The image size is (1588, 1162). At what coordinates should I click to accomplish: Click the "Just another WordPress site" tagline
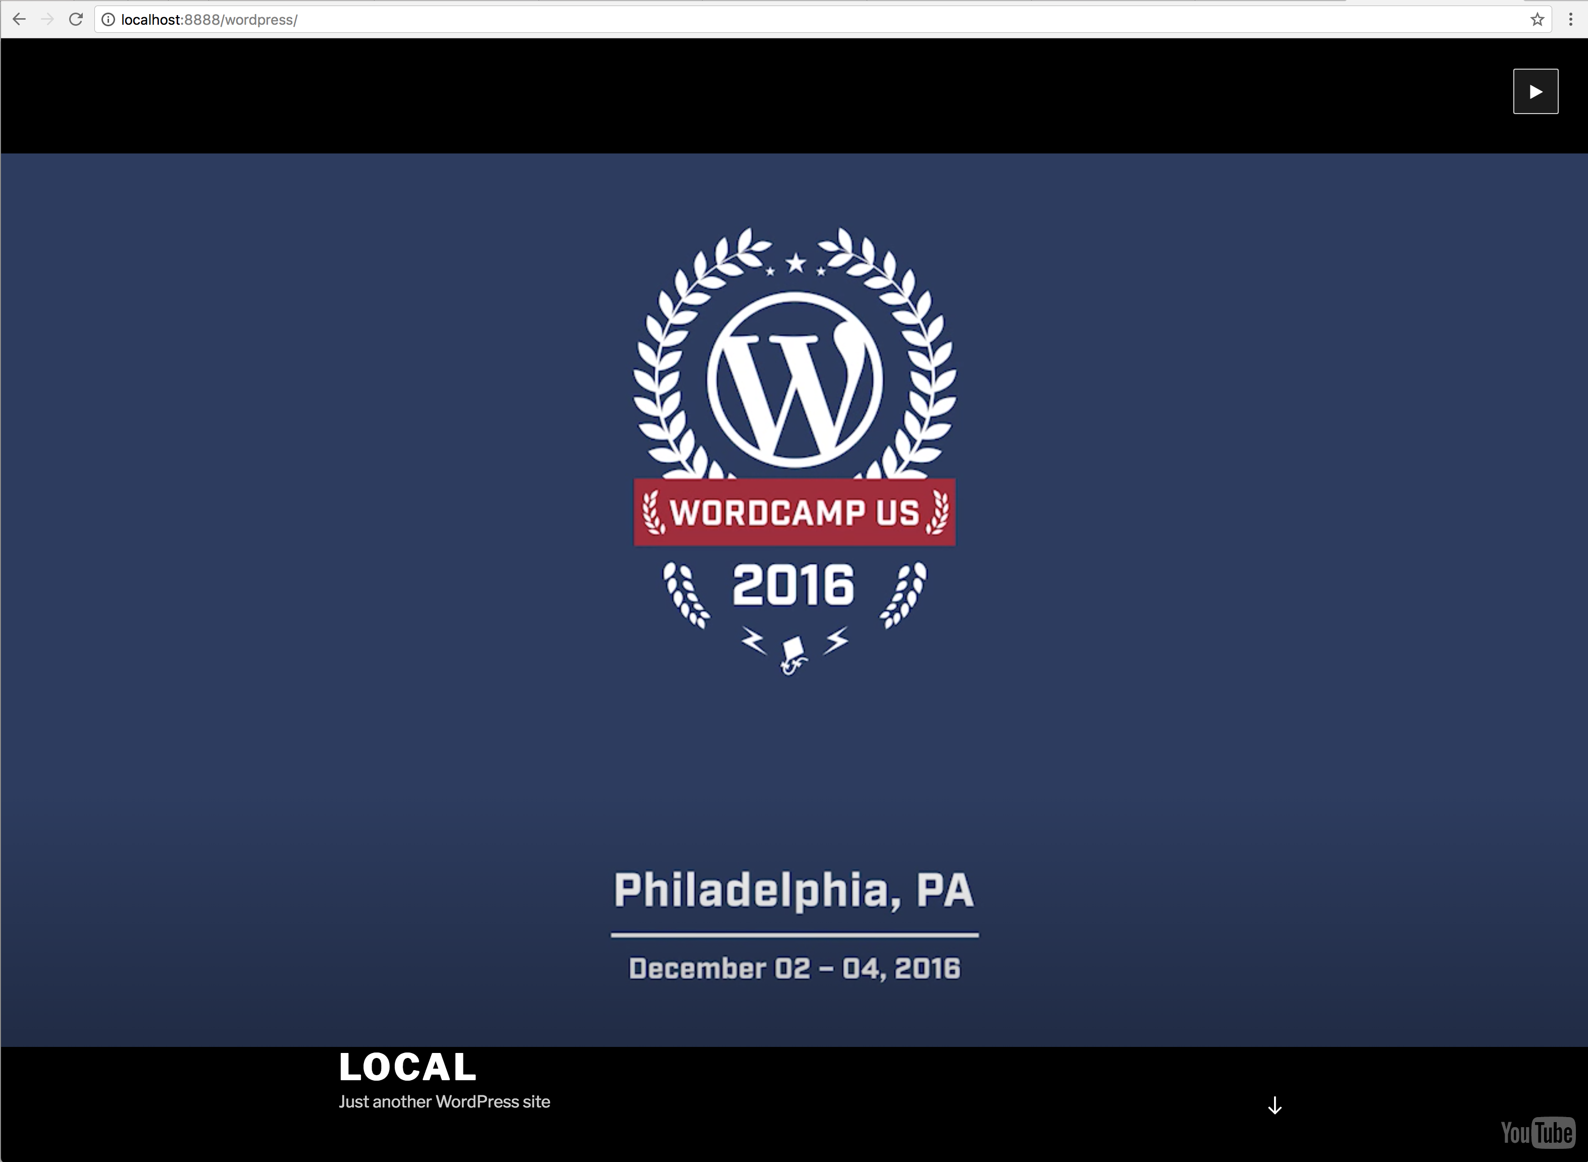[445, 1101]
